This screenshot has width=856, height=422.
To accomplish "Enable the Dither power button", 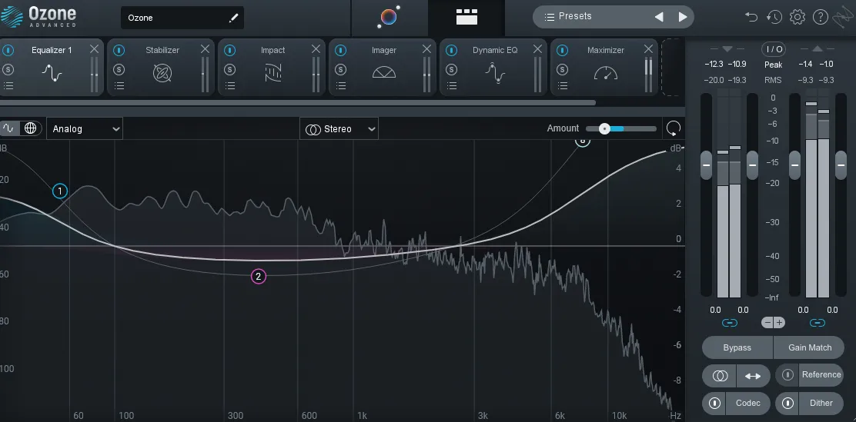I will (x=787, y=404).
